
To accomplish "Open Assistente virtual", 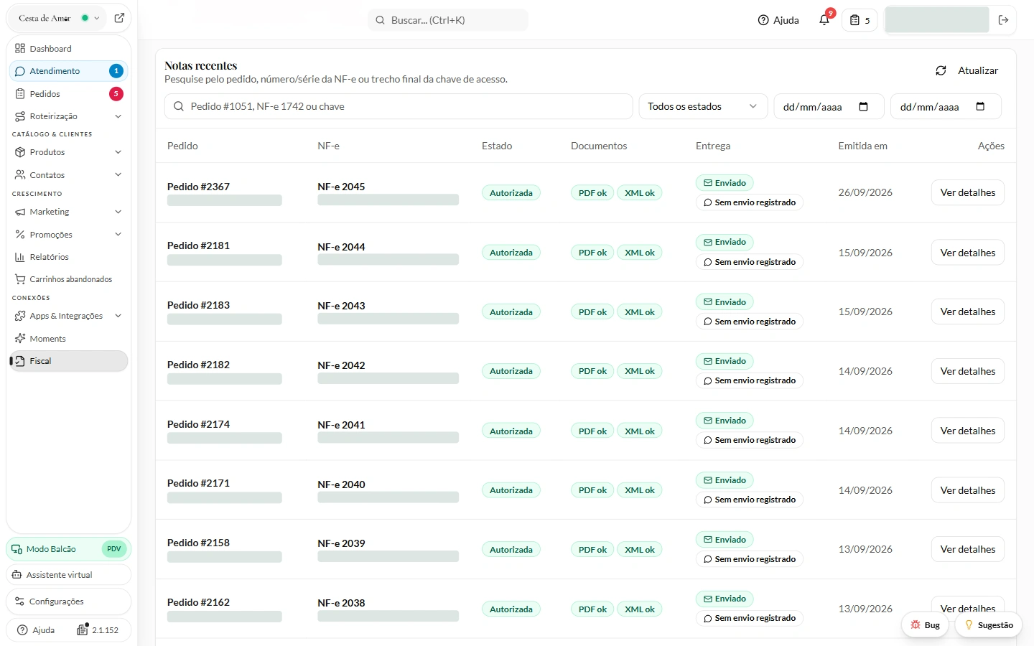I will pyautogui.click(x=68, y=575).
